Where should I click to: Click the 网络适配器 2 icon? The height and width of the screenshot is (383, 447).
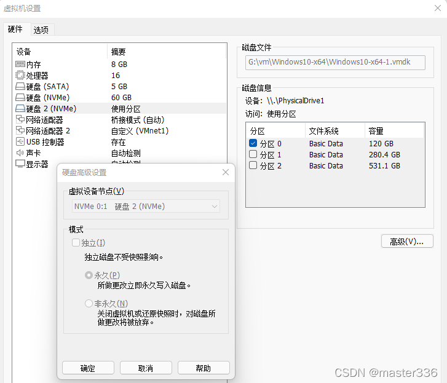[20, 130]
